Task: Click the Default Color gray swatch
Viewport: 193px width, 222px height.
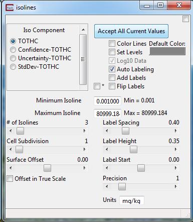Action: click(167, 51)
